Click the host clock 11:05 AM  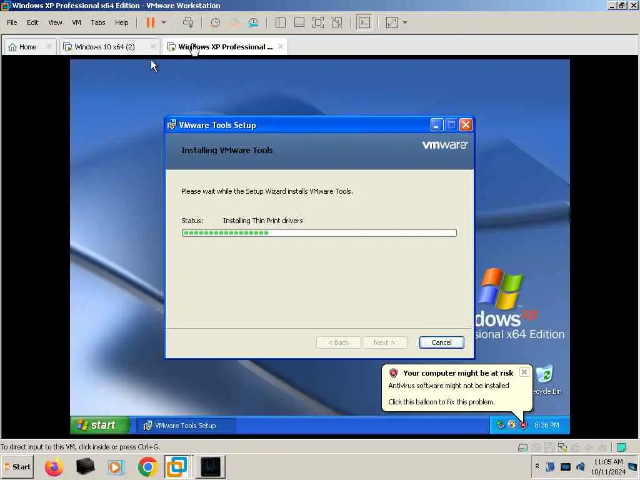click(608, 462)
